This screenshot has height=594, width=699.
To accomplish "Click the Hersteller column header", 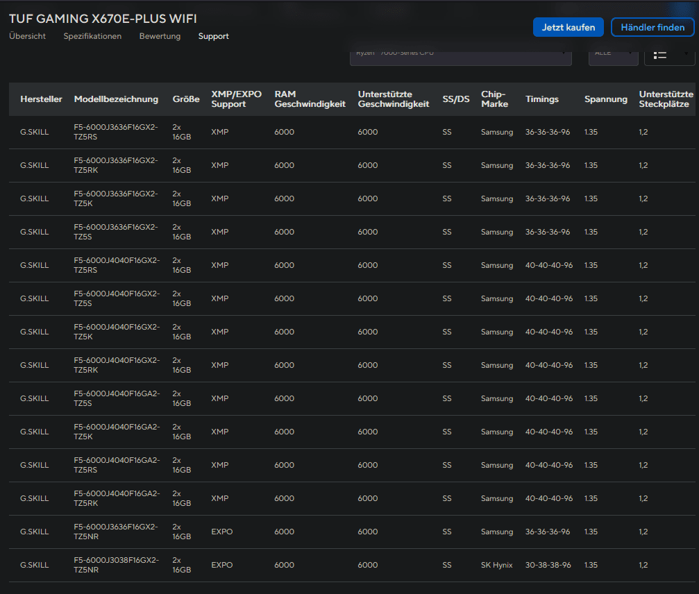I will 41,99.
